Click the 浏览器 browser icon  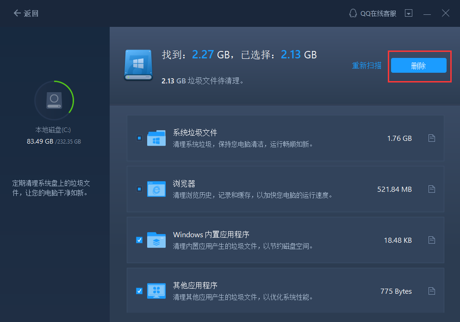click(x=156, y=189)
